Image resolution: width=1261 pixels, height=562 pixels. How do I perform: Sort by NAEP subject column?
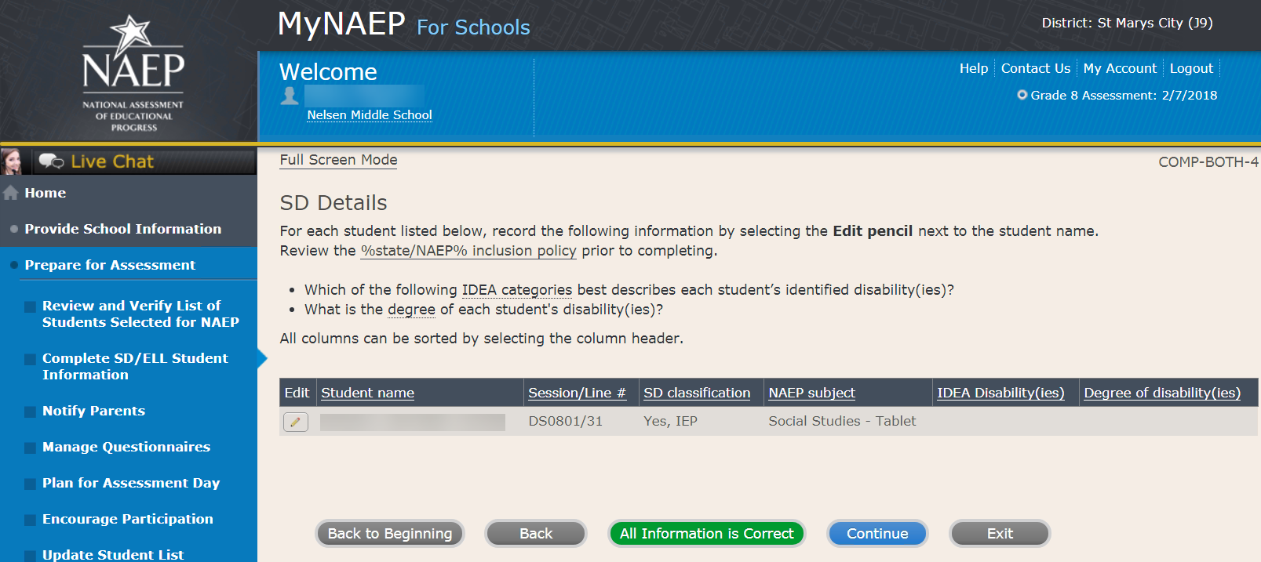pos(811,393)
